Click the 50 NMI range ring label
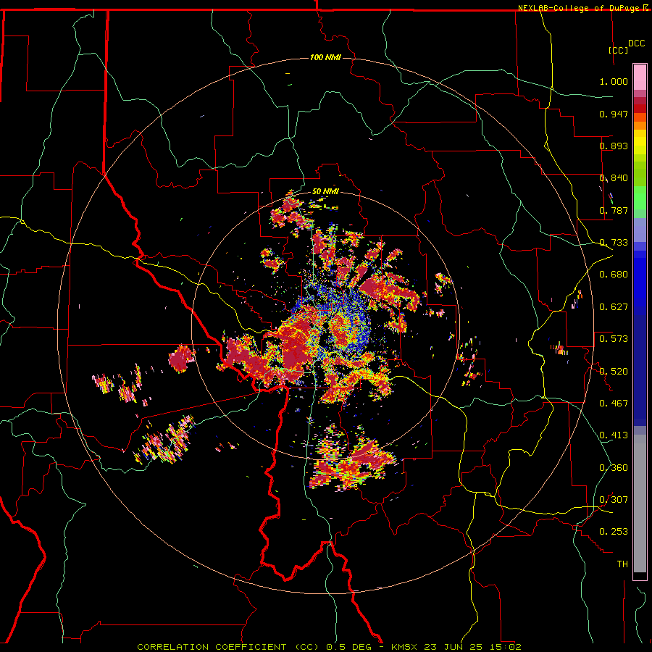 [x=325, y=191]
